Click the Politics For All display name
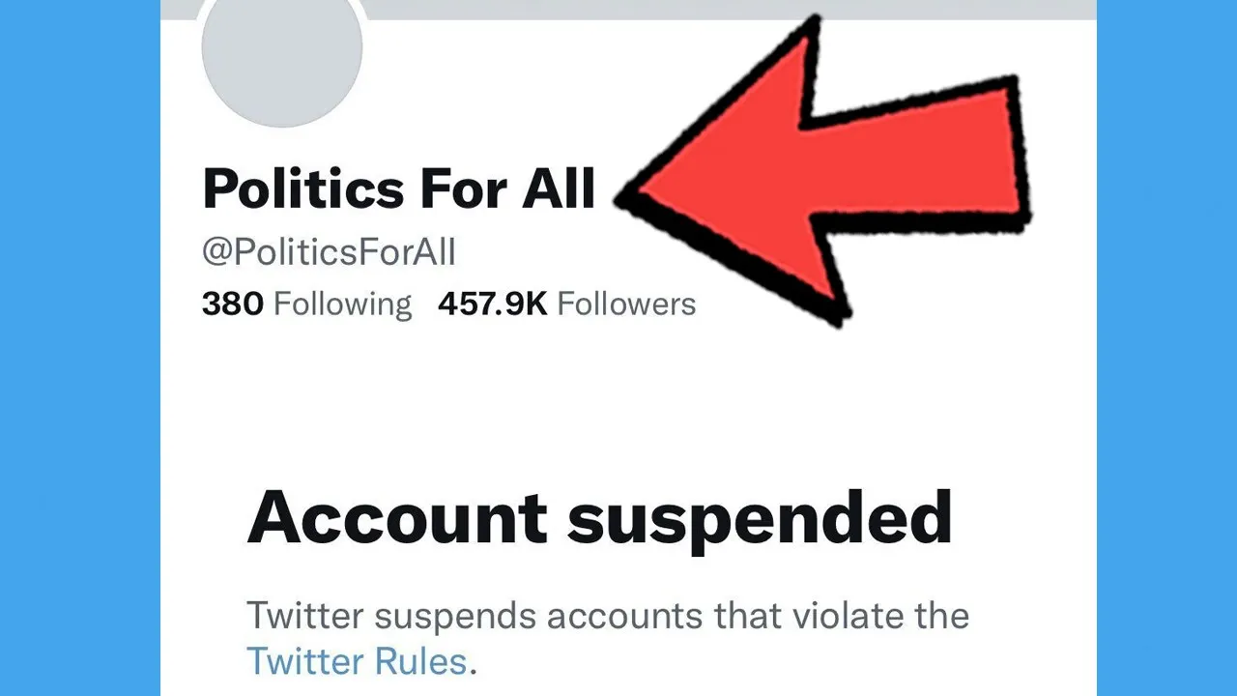 (x=399, y=188)
